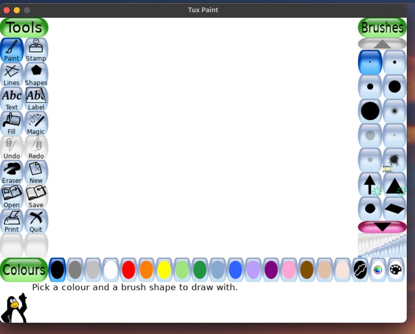Viewport: 415px width, 334px height.
Task: Select the Text tool
Action: point(12,99)
